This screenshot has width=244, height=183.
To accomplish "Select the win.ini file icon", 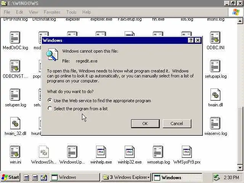I will tap(15, 152).
